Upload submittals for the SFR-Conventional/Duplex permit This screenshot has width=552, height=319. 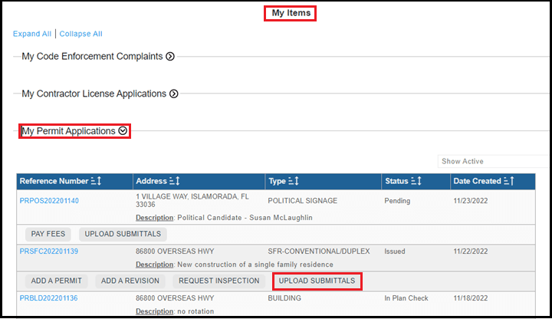(317, 281)
